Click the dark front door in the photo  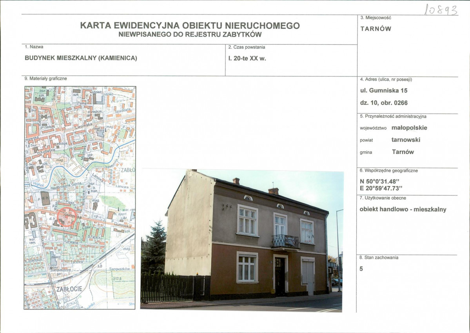pos(280,277)
